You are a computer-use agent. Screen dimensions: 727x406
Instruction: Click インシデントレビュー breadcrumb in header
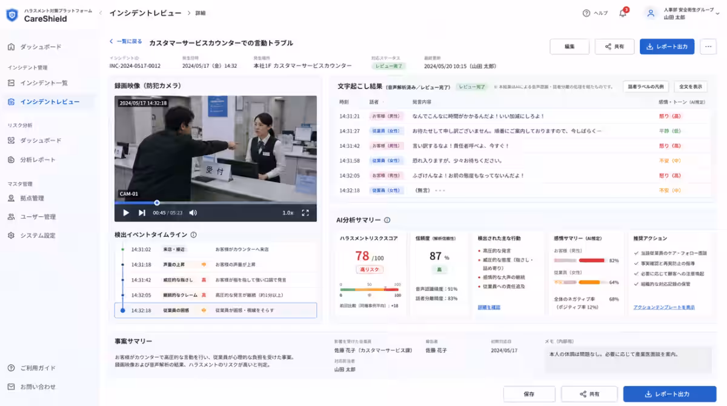point(145,13)
